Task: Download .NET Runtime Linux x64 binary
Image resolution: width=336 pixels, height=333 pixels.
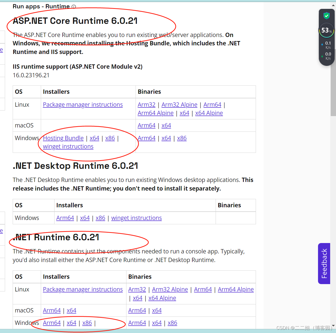Action: pos(138,298)
